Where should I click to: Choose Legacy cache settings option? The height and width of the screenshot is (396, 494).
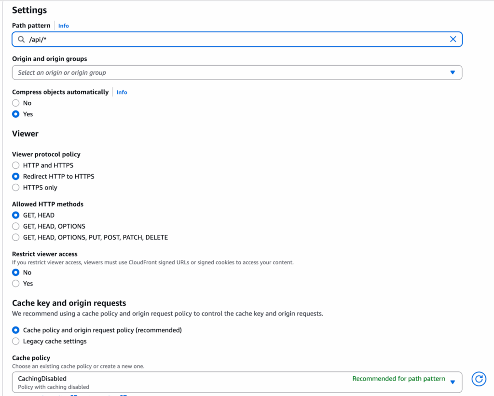pos(16,341)
